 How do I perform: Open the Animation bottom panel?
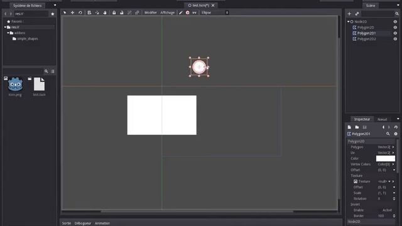(x=102, y=223)
